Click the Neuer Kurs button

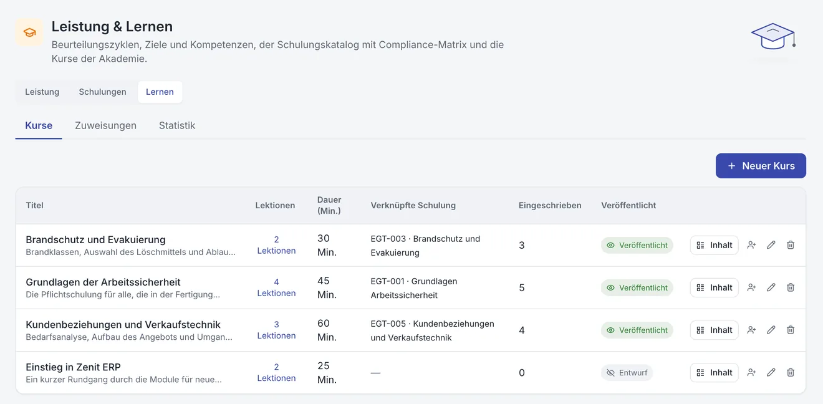coord(761,166)
